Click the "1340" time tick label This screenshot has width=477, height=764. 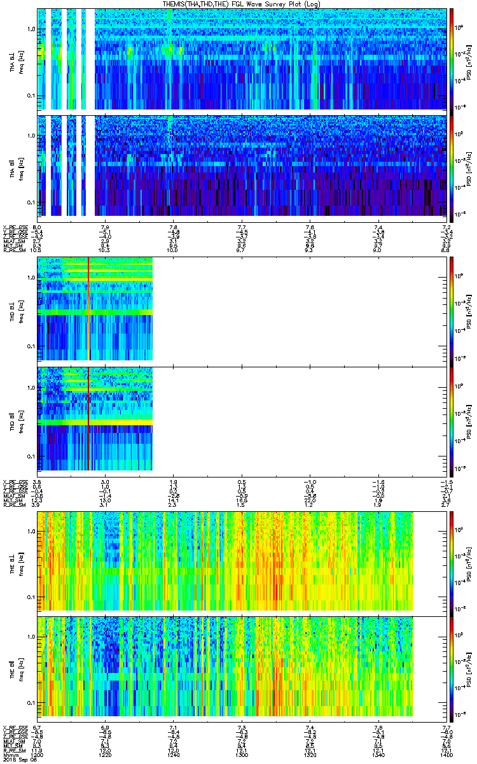coord(378,754)
